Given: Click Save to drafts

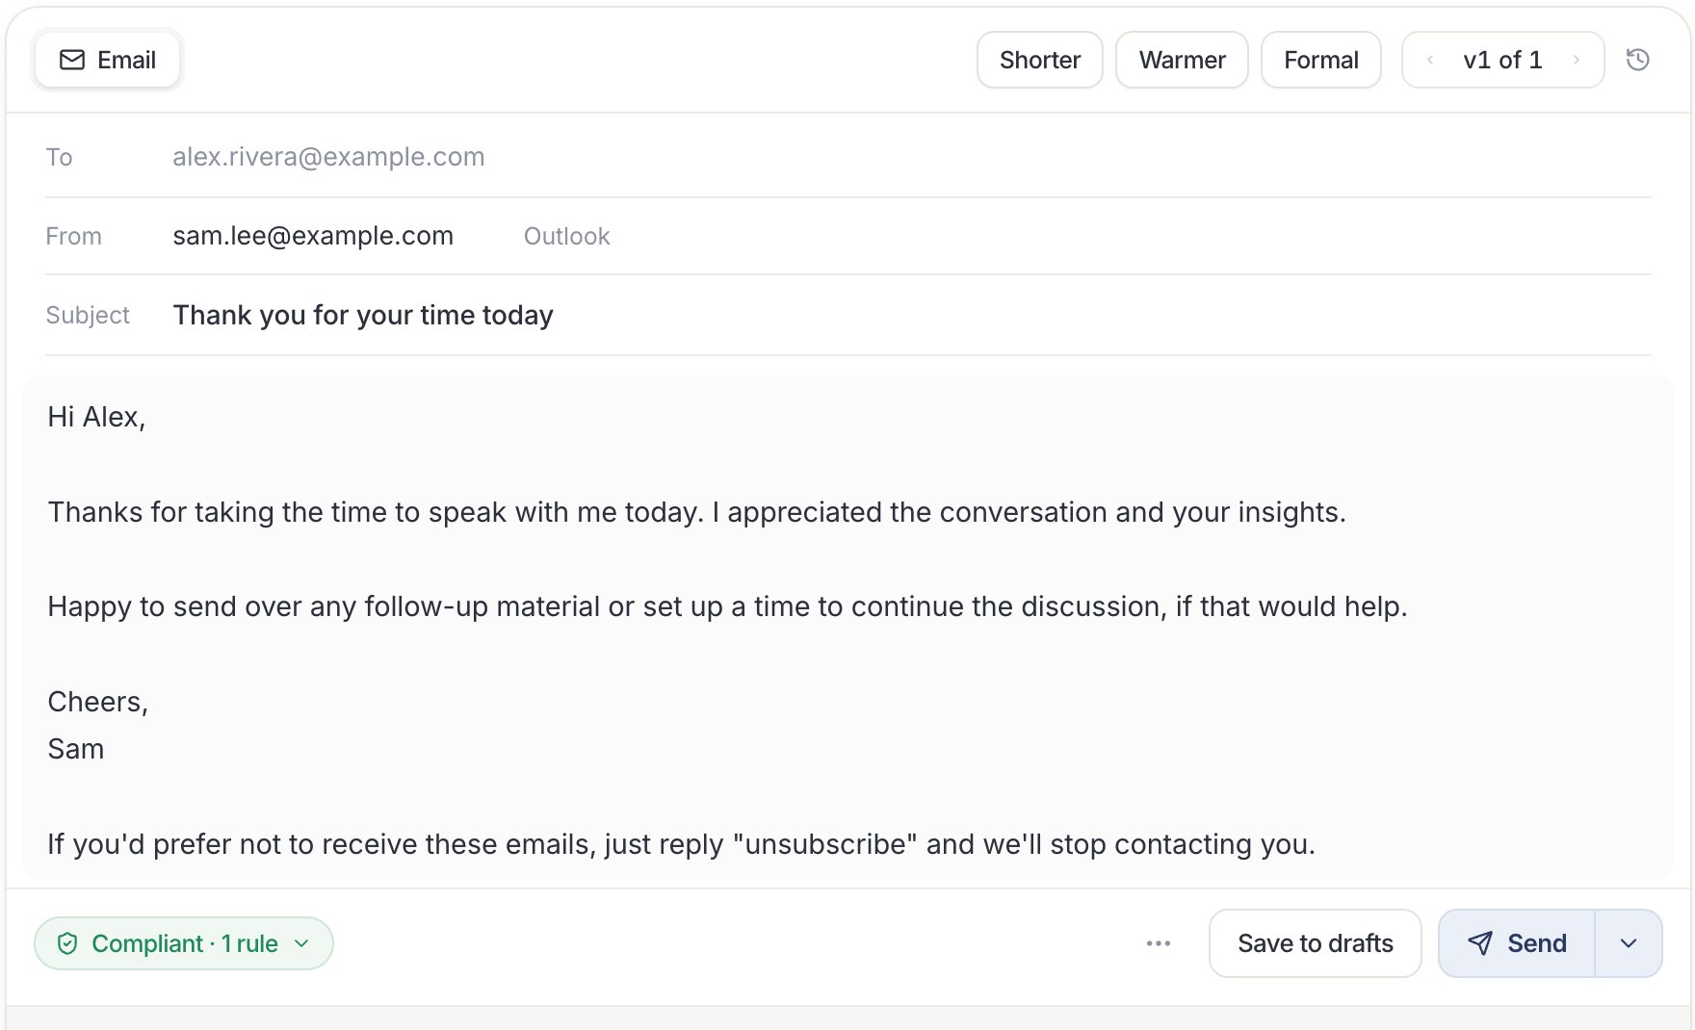Looking at the screenshot, I should coord(1316,943).
